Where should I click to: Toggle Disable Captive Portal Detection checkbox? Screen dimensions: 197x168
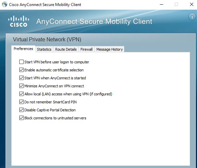click(21, 110)
